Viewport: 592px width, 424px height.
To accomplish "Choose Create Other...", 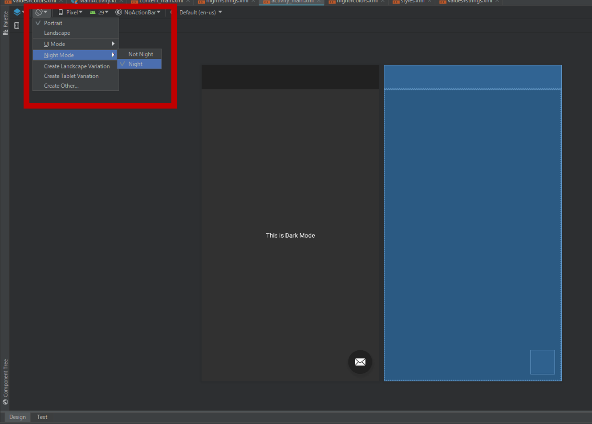I will pyautogui.click(x=76, y=86).
